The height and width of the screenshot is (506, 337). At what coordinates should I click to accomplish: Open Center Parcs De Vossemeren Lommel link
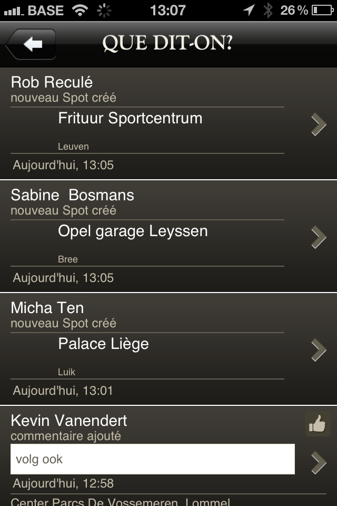(x=120, y=502)
